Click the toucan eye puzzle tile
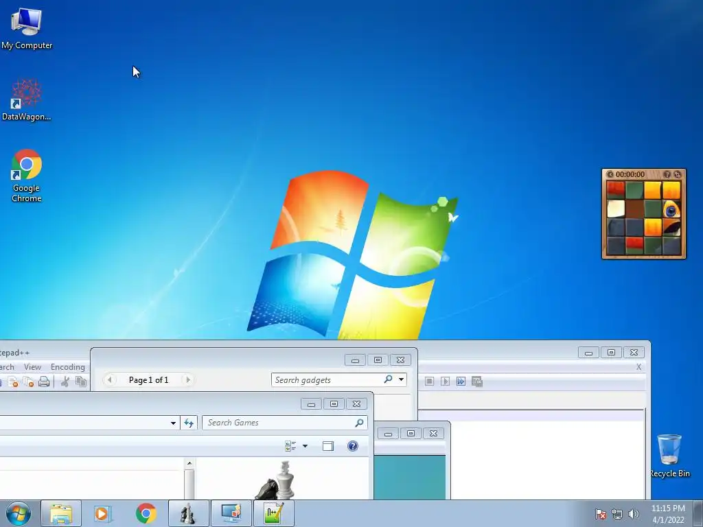Screen dimensions: 703x527 click(x=671, y=209)
